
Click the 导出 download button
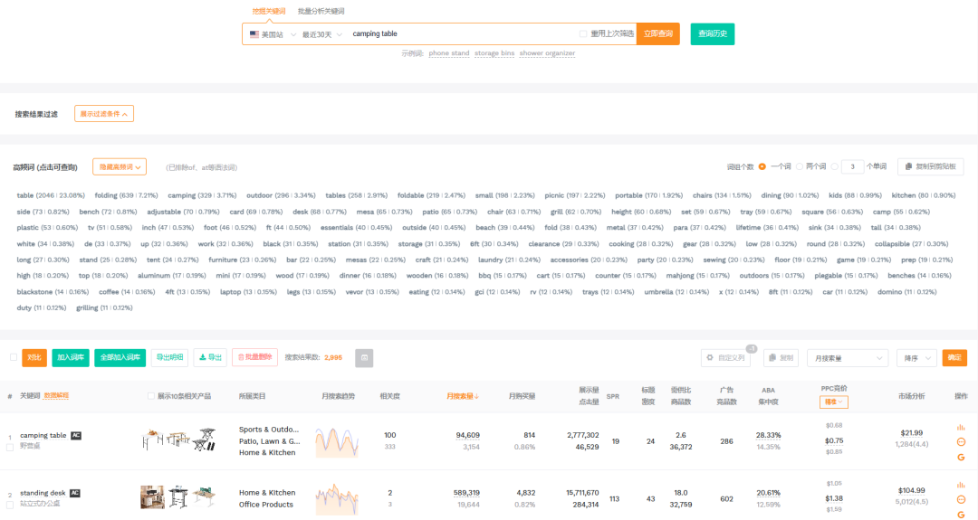pyautogui.click(x=210, y=357)
